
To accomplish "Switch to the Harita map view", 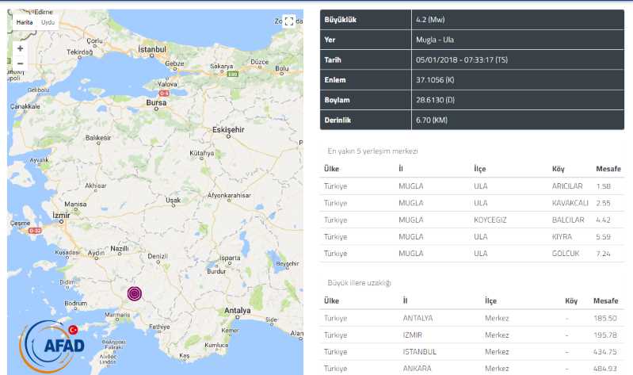I will 25,22.
